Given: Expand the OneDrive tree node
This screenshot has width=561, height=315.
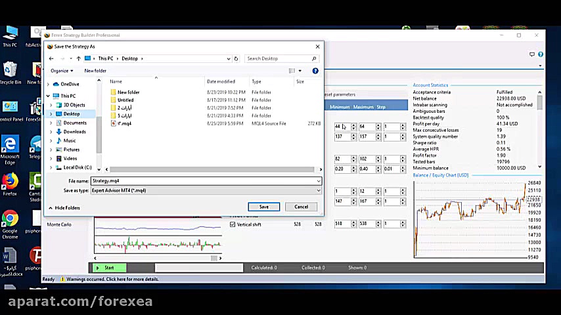Looking at the screenshot, I should [x=49, y=84].
